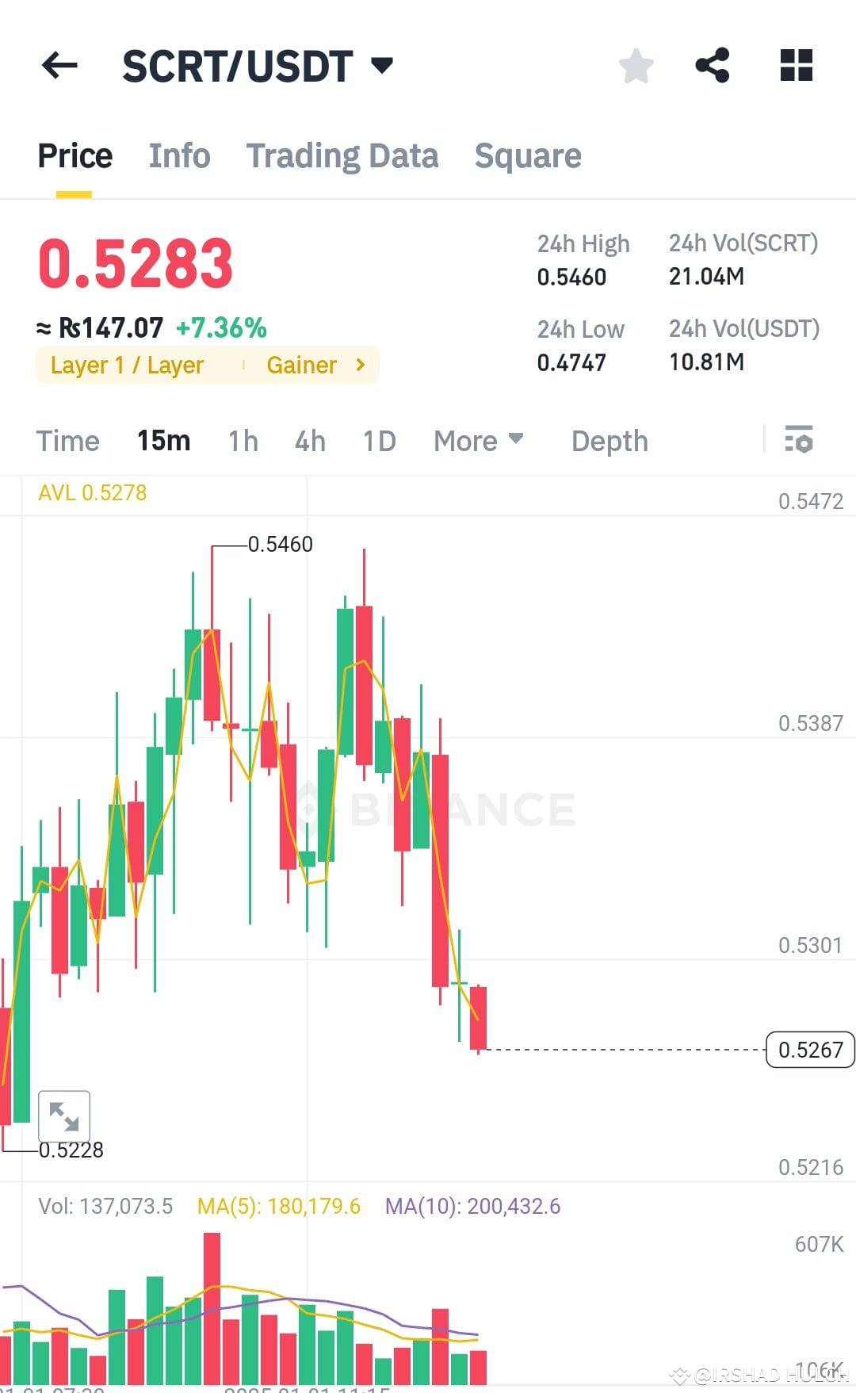
Task: Switch to the Trading Data tab
Action: tap(342, 155)
